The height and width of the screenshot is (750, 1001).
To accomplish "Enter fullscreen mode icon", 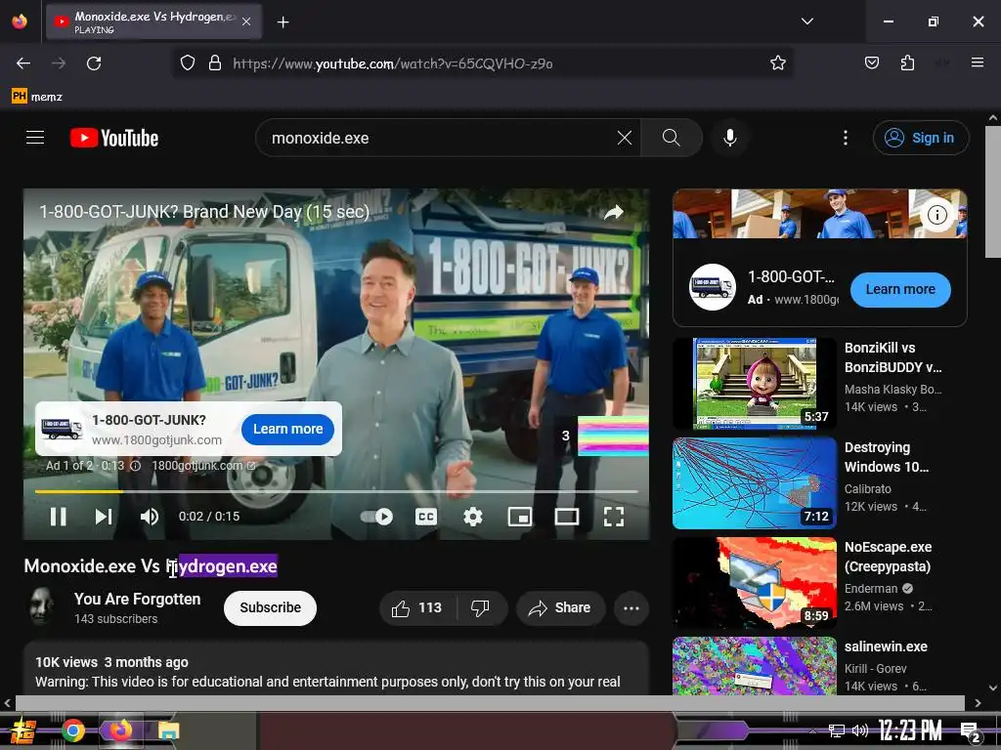I will pyautogui.click(x=614, y=517).
